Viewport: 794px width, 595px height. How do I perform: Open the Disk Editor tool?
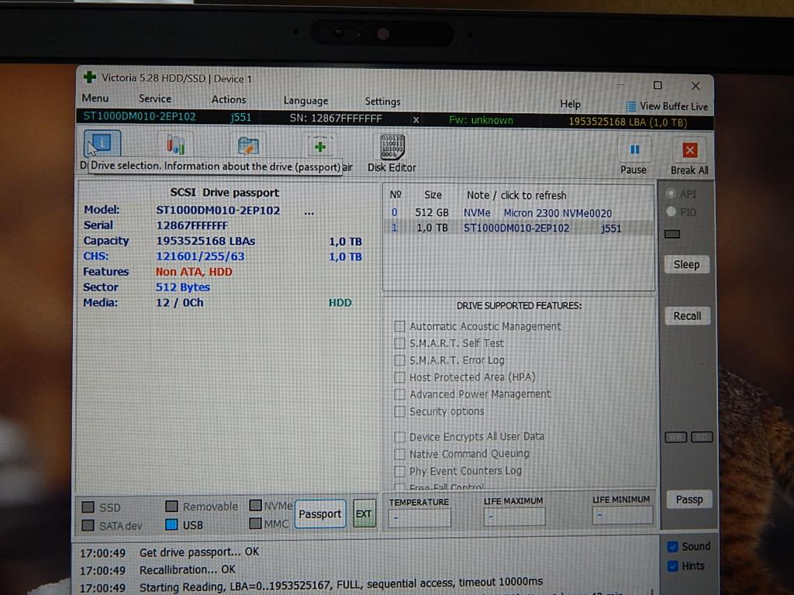click(392, 147)
